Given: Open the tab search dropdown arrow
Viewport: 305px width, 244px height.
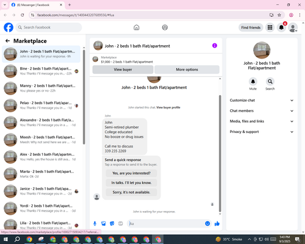Looking at the screenshot, I should 5,5.
